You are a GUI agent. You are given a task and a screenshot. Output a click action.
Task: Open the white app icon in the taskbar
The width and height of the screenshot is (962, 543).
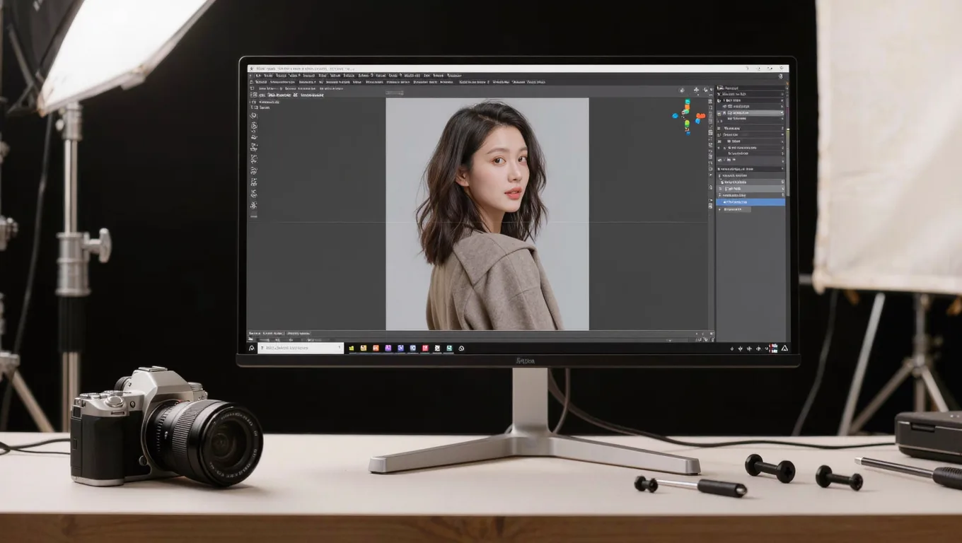tap(437, 348)
